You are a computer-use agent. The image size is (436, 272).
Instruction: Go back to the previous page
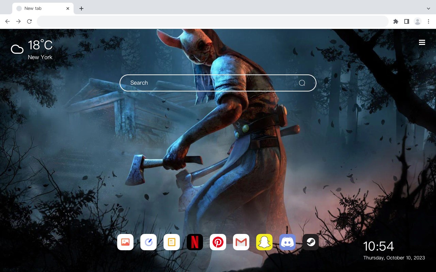[x=7, y=21]
